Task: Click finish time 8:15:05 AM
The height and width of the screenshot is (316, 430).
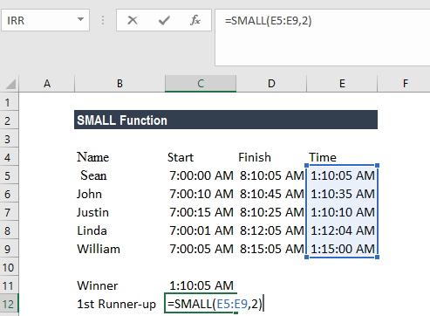Action: click(271, 249)
